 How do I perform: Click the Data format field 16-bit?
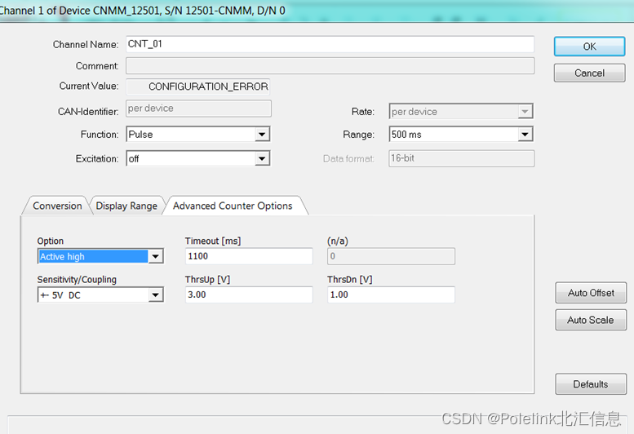click(x=461, y=158)
